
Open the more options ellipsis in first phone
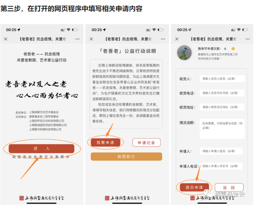[77, 39]
